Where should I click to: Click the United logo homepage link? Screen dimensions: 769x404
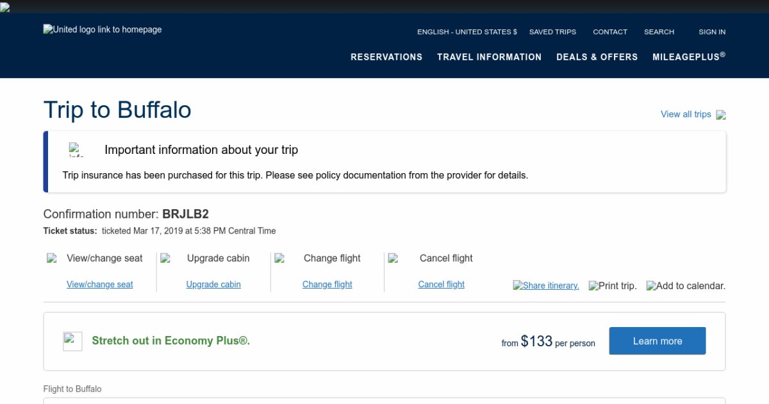point(103,29)
